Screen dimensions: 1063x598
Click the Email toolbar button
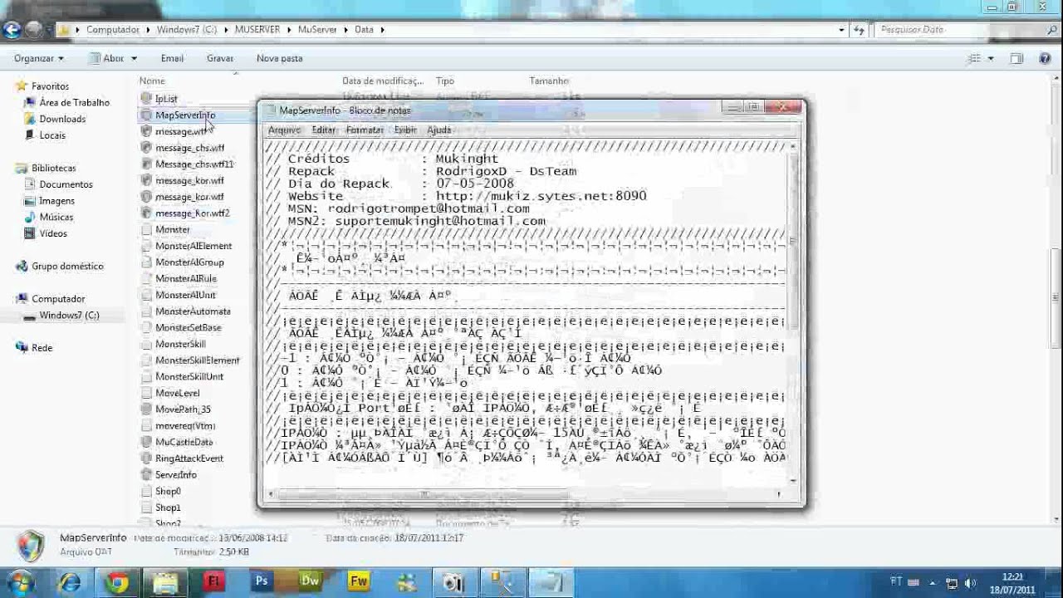pos(172,58)
